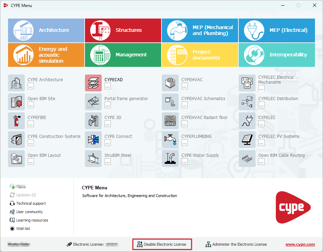The height and width of the screenshot is (252, 323).
Task: Select the Energy and acoustic simulation category
Action: pyautogui.click(x=46, y=55)
